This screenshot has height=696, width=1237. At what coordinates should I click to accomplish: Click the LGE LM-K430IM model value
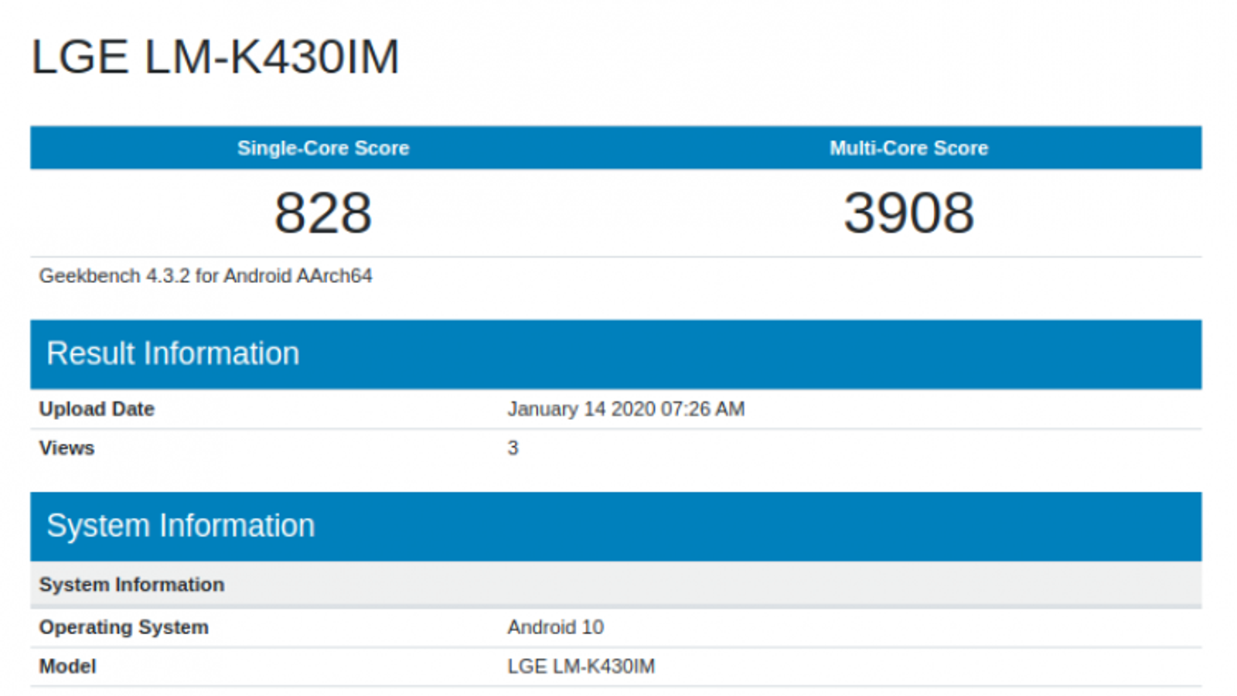581,667
